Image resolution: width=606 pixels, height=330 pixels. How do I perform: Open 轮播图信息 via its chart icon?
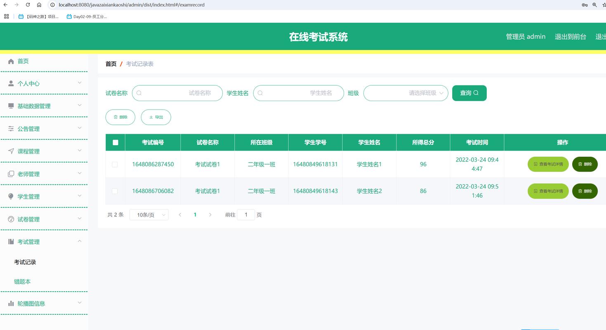pos(11,303)
